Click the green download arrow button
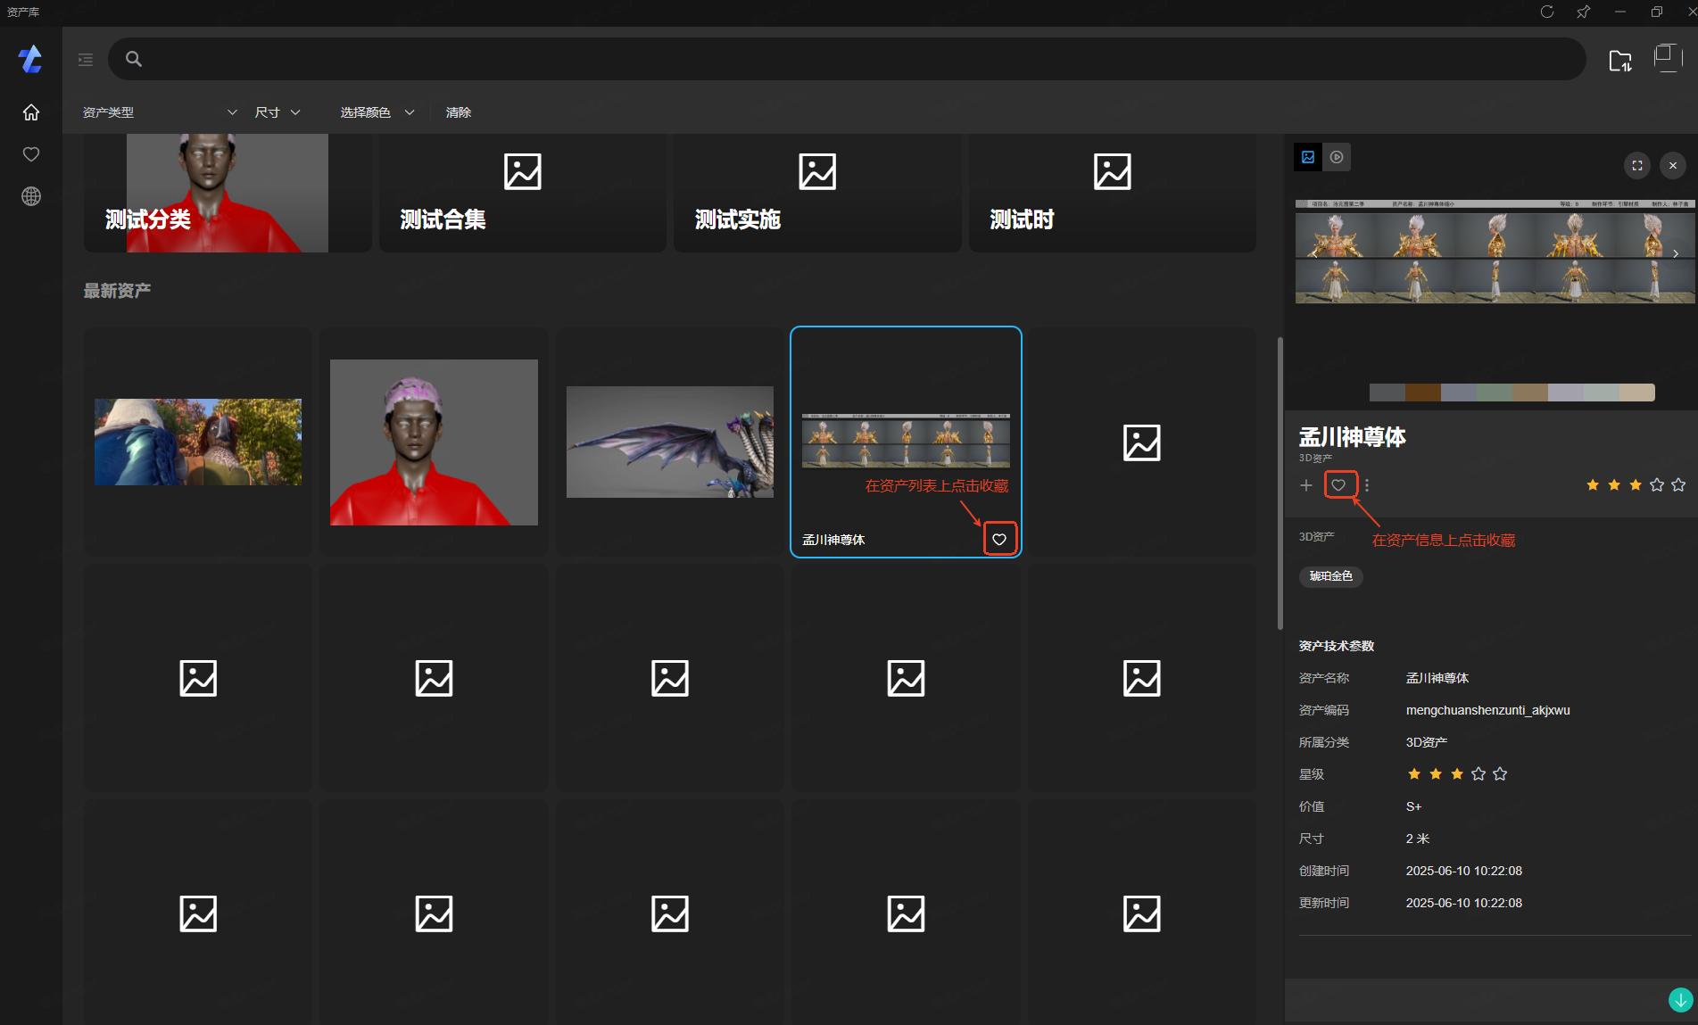The width and height of the screenshot is (1698, 1025). coord(1680,1000)
